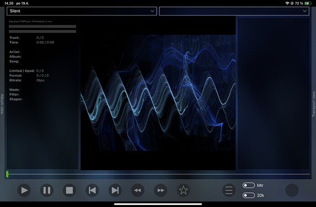Rewind using the double-left-arrow icon

click(138, 191)
